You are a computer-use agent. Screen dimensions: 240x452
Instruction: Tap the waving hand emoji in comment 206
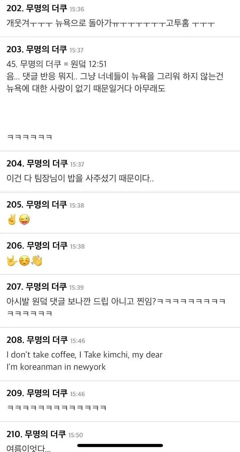click(x=36, y=261)
